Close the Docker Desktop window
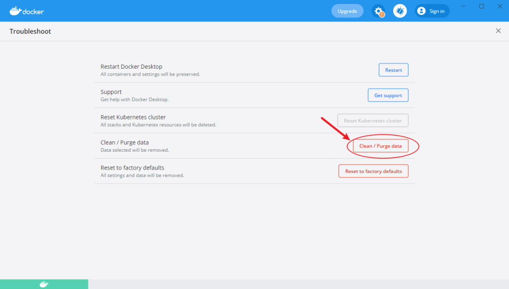This screenshot has width=509, height=289. pos(500,6)
